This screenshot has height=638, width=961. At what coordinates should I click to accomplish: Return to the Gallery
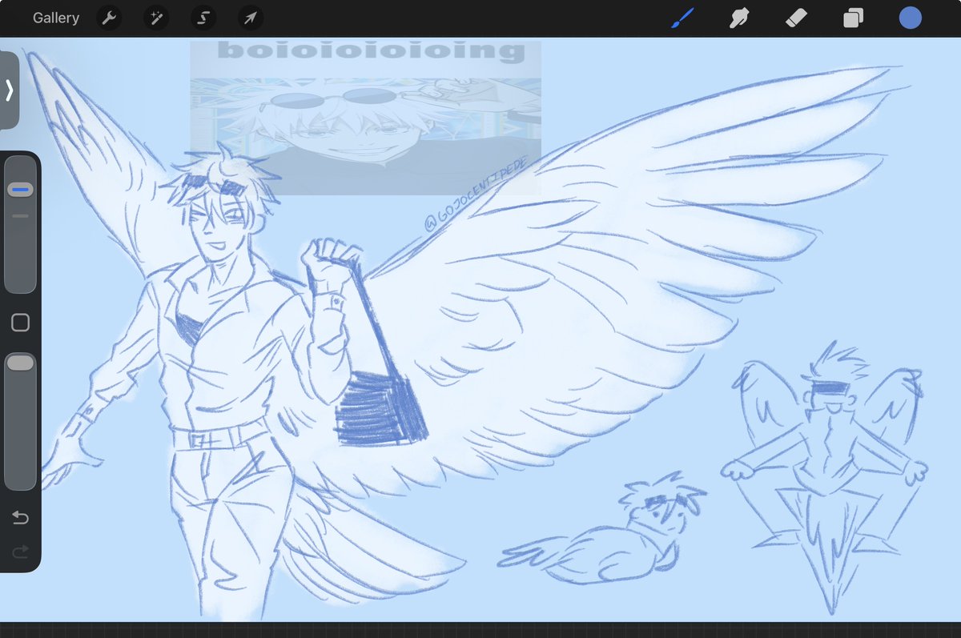pyautogui.click(x=56, y=18)
